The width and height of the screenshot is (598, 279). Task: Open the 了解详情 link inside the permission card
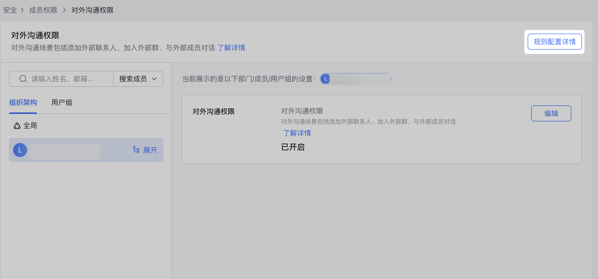click(297, 133)
